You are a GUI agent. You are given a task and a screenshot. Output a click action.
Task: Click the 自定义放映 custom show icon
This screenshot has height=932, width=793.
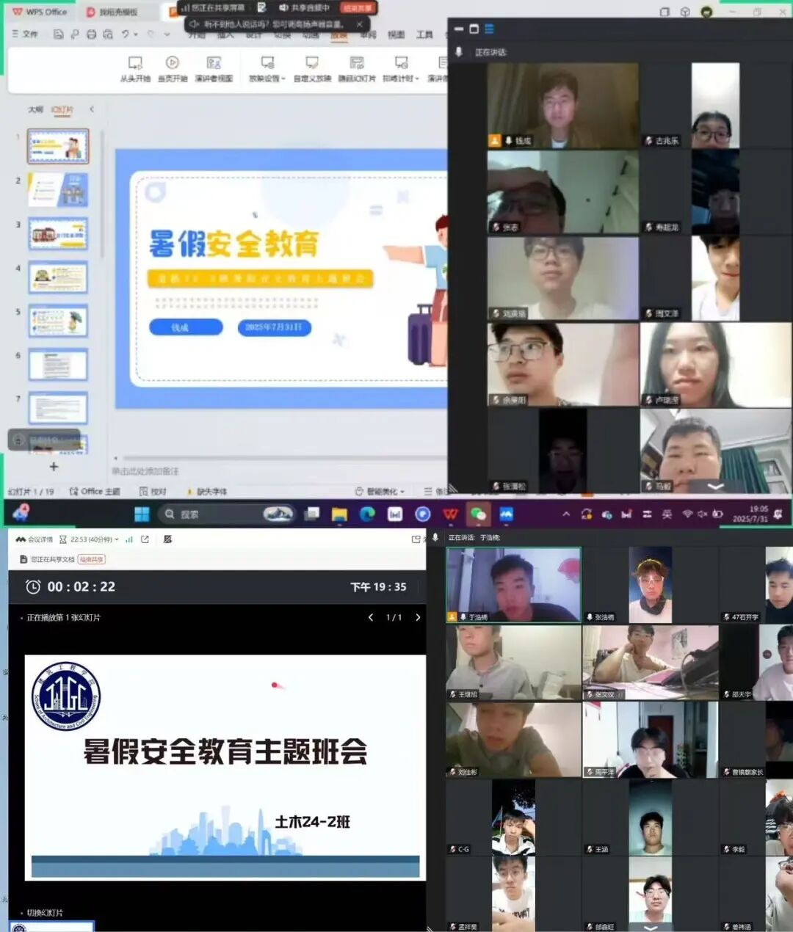point(312,64)
